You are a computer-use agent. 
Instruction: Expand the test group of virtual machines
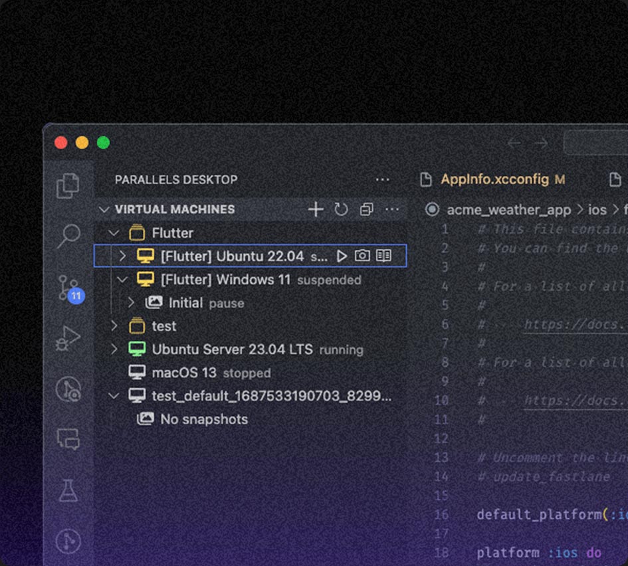(x=114, y=326)
